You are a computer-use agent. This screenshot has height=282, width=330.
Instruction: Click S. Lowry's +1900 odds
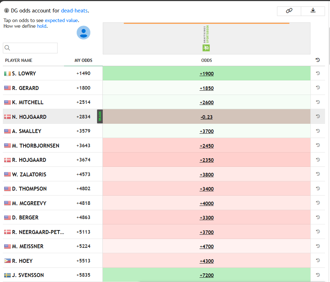(207, 74)
